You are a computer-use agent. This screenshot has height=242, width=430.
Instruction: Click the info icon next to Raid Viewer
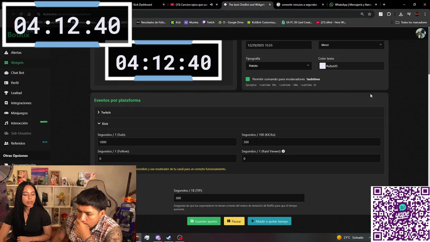(x=283, y=151)
